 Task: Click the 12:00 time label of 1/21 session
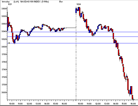pos(29,104)
